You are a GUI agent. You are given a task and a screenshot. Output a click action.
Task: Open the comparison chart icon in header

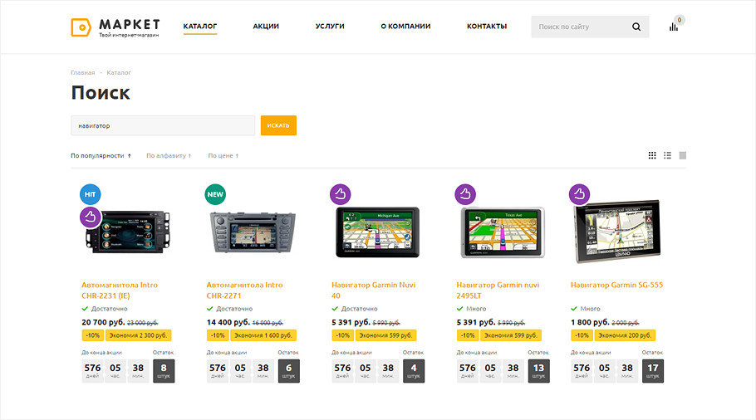pyautogui.click(x=674, y=27)
